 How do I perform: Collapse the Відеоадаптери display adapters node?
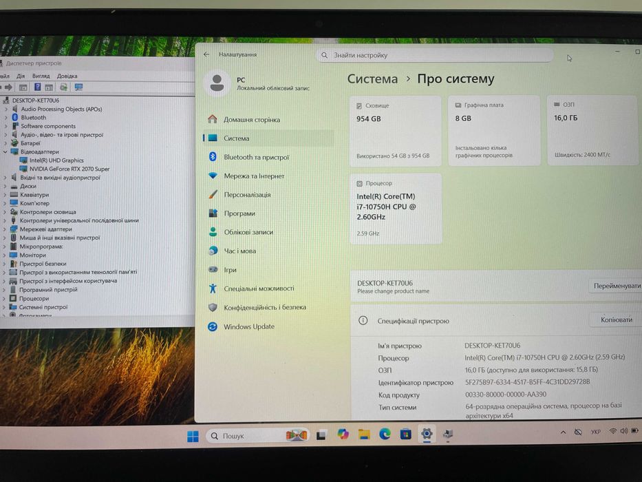tap(6, 151)
